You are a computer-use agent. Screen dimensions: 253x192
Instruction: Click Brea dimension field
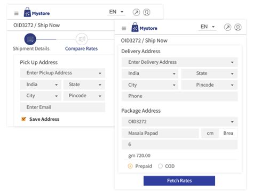pyautogui.click(x=228, y=133)
